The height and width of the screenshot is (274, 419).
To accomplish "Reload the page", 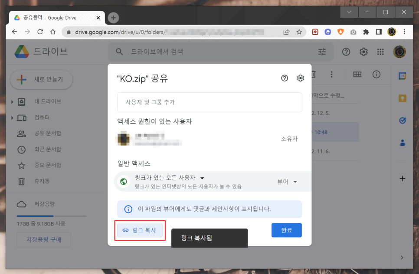I will coord(40,32).
